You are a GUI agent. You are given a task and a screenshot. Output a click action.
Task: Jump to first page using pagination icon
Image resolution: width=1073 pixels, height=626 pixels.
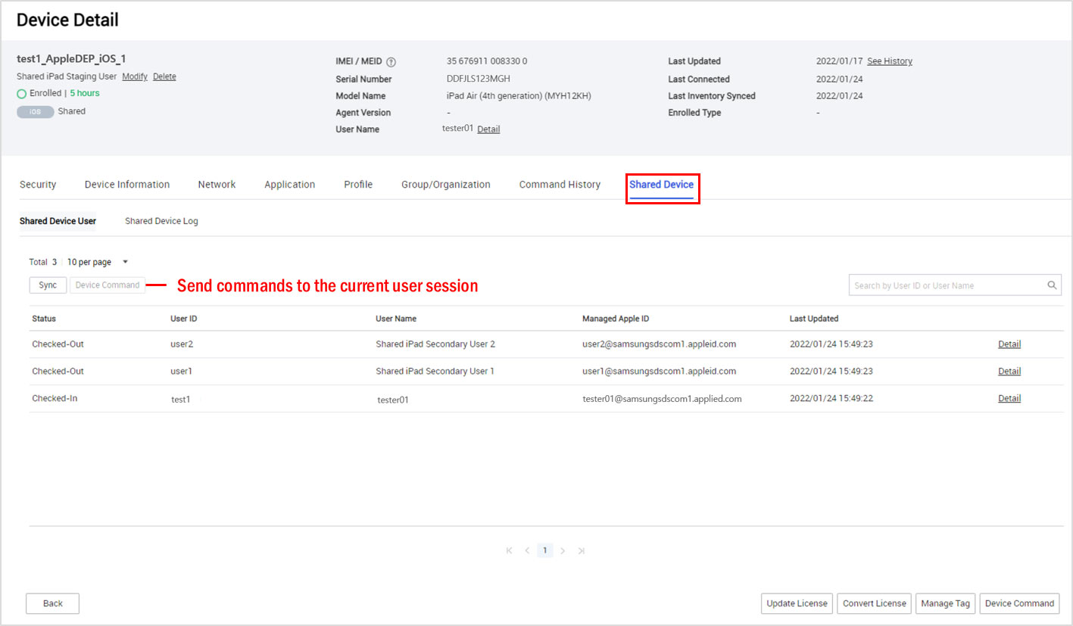point(508,550)
